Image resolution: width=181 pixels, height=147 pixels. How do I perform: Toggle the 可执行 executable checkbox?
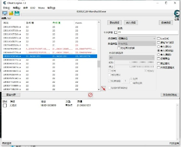tap(145, 71)
